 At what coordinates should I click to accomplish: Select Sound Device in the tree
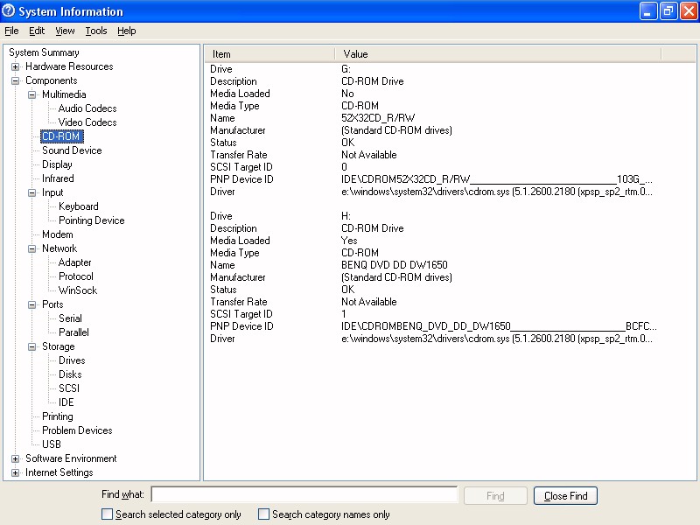click(72, 150)
